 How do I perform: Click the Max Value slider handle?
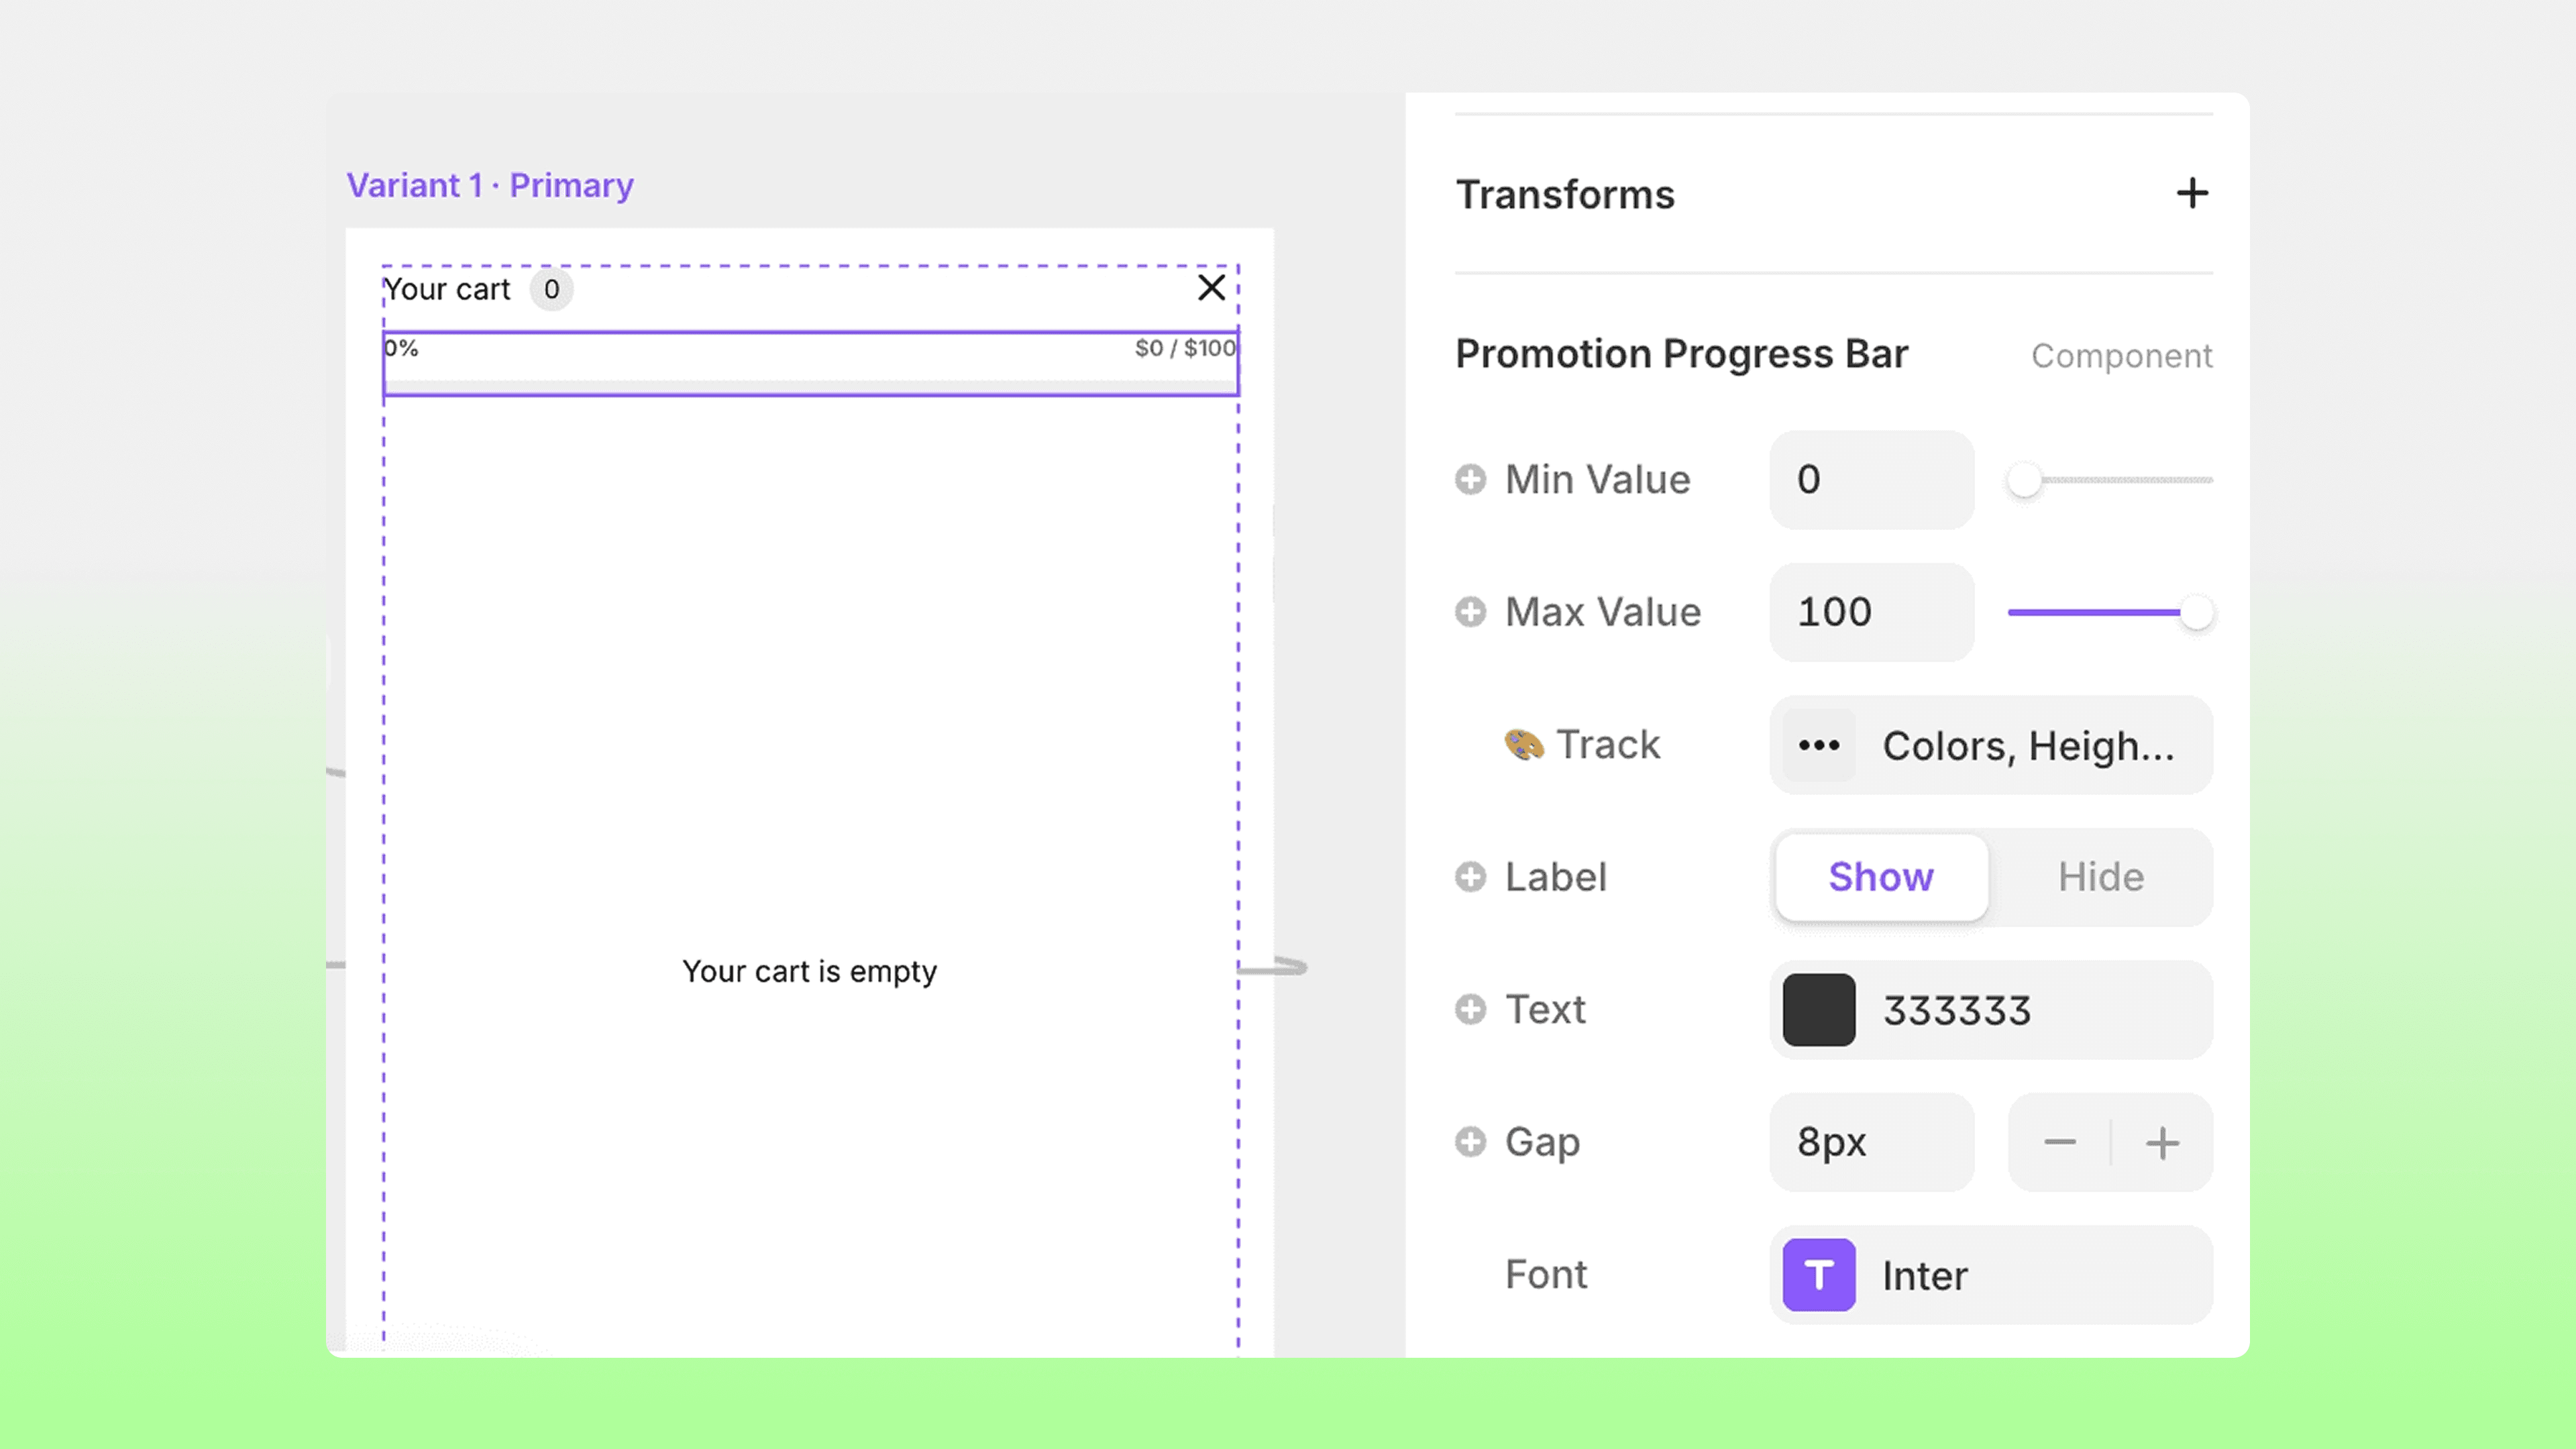tap(2196, 612)
